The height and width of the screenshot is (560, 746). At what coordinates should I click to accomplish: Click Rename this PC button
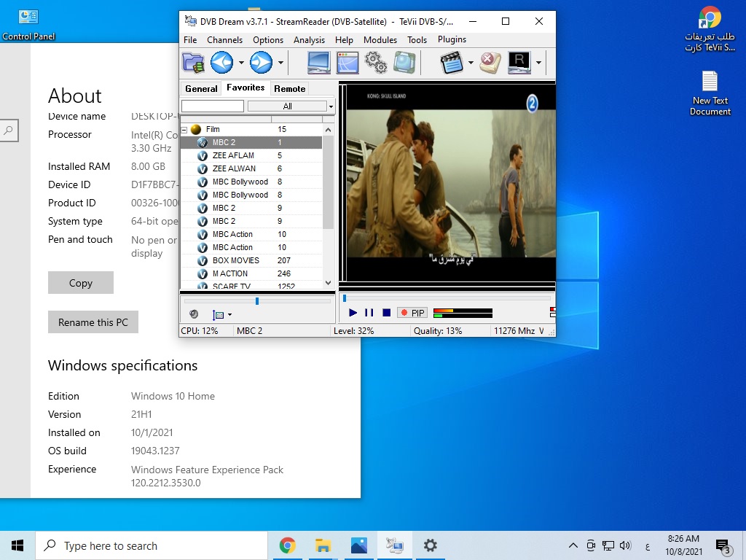click(93, 322)
